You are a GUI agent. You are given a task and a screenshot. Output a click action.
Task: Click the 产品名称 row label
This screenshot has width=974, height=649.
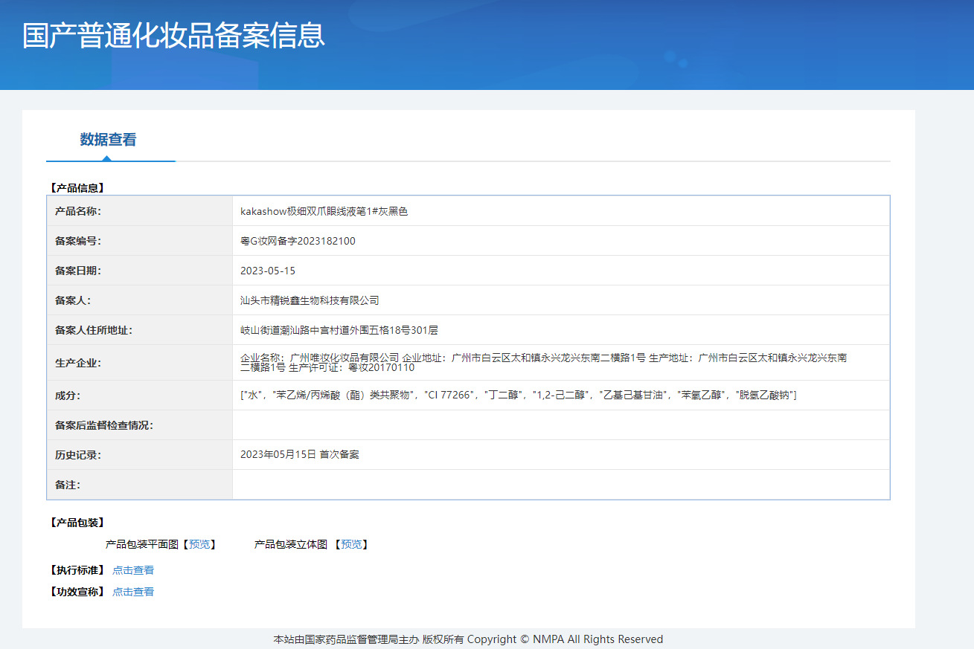77,211
